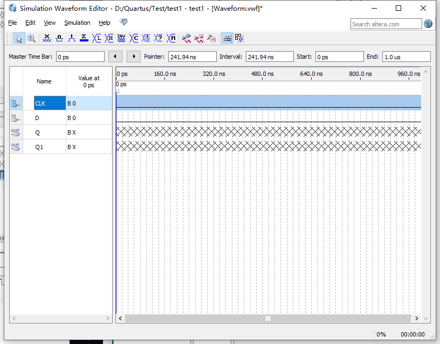This screenshot has height=344, width=440.
Task: Move time bar to previous transition
Action: [x=115, y=57]
